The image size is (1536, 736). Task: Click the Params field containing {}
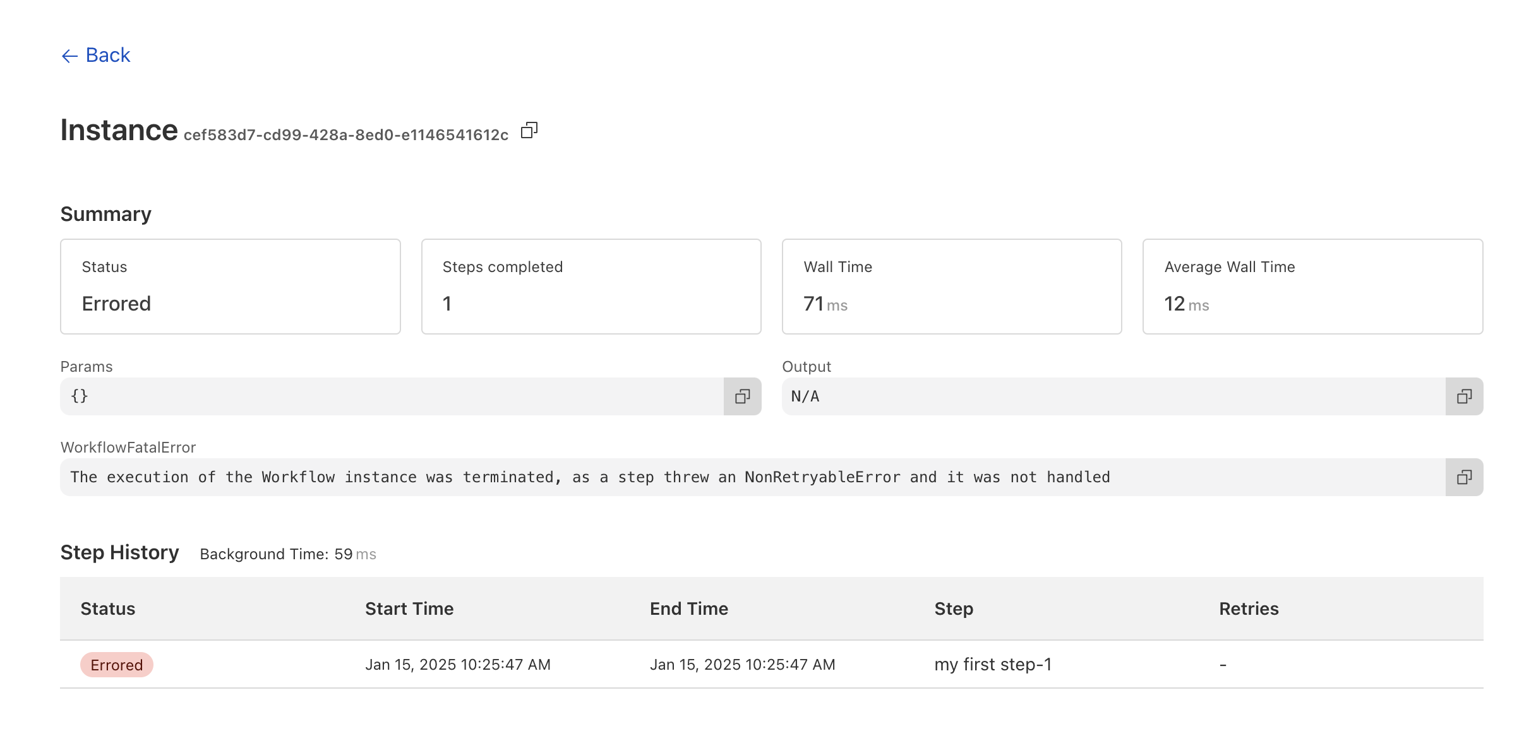392,396
